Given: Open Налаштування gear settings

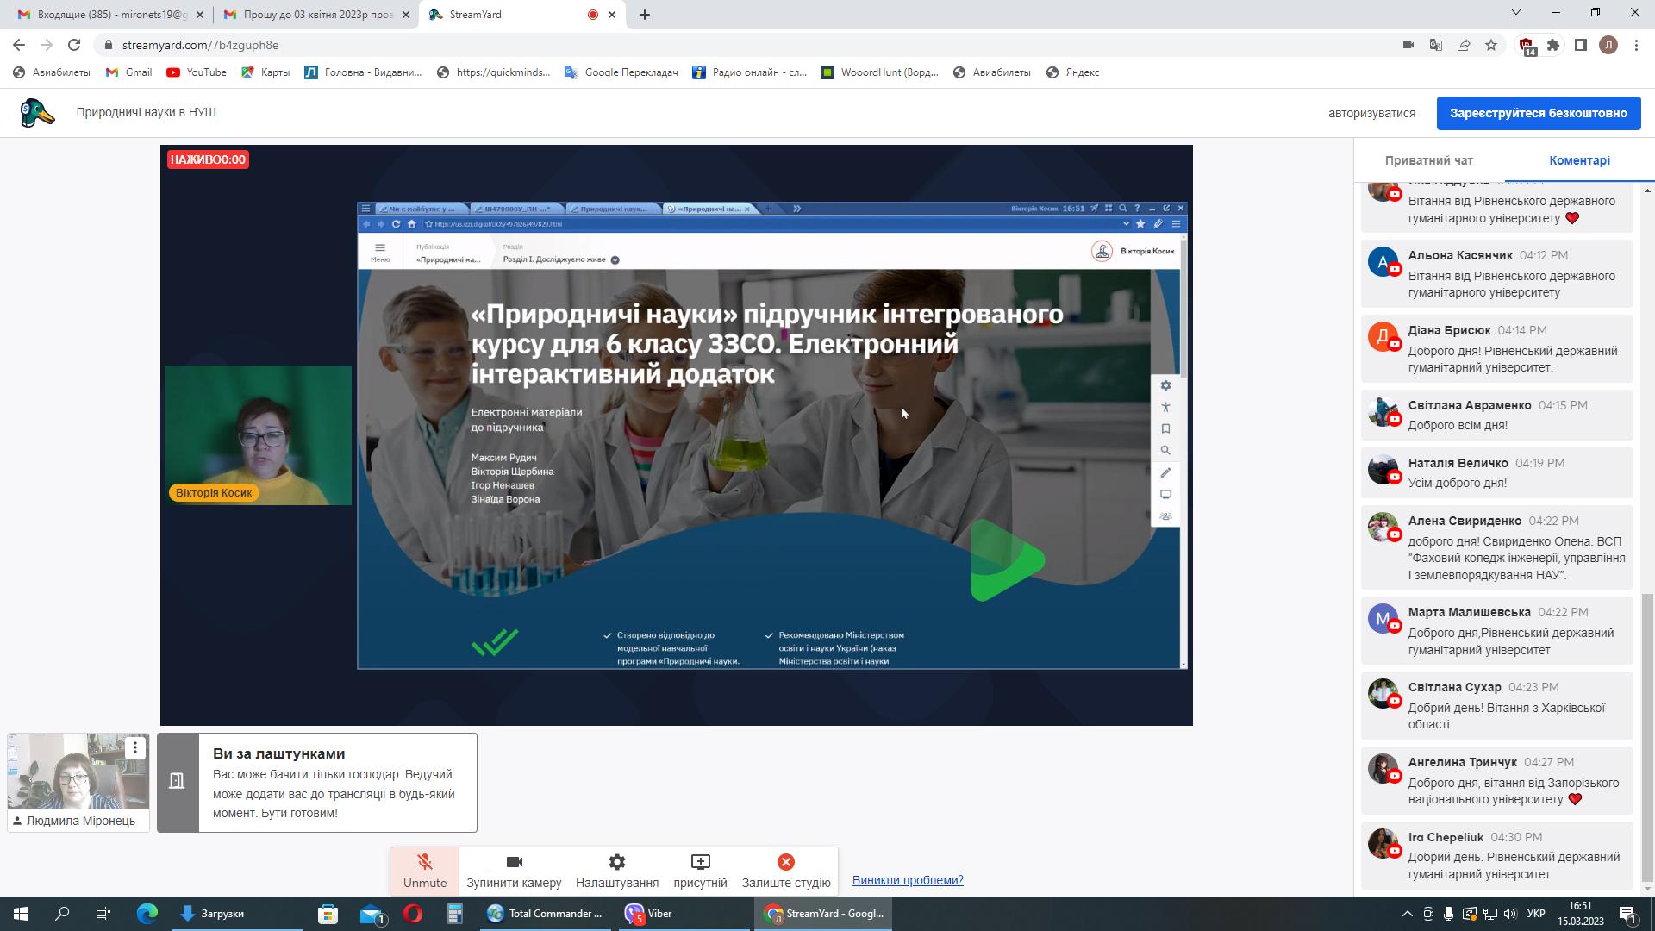Looking at the screenshot, I should 616,871.
